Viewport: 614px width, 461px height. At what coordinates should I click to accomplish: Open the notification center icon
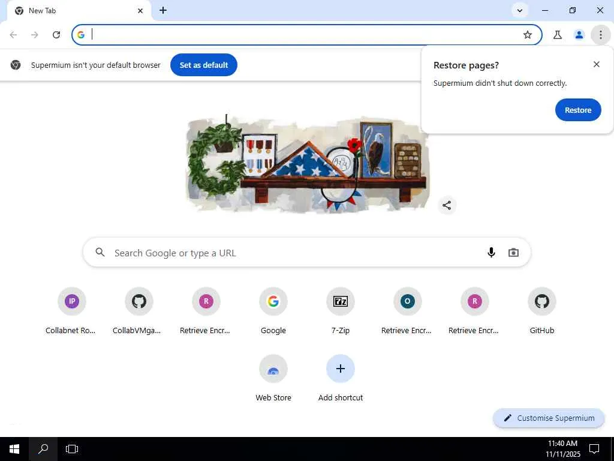[x=594, y=449]
